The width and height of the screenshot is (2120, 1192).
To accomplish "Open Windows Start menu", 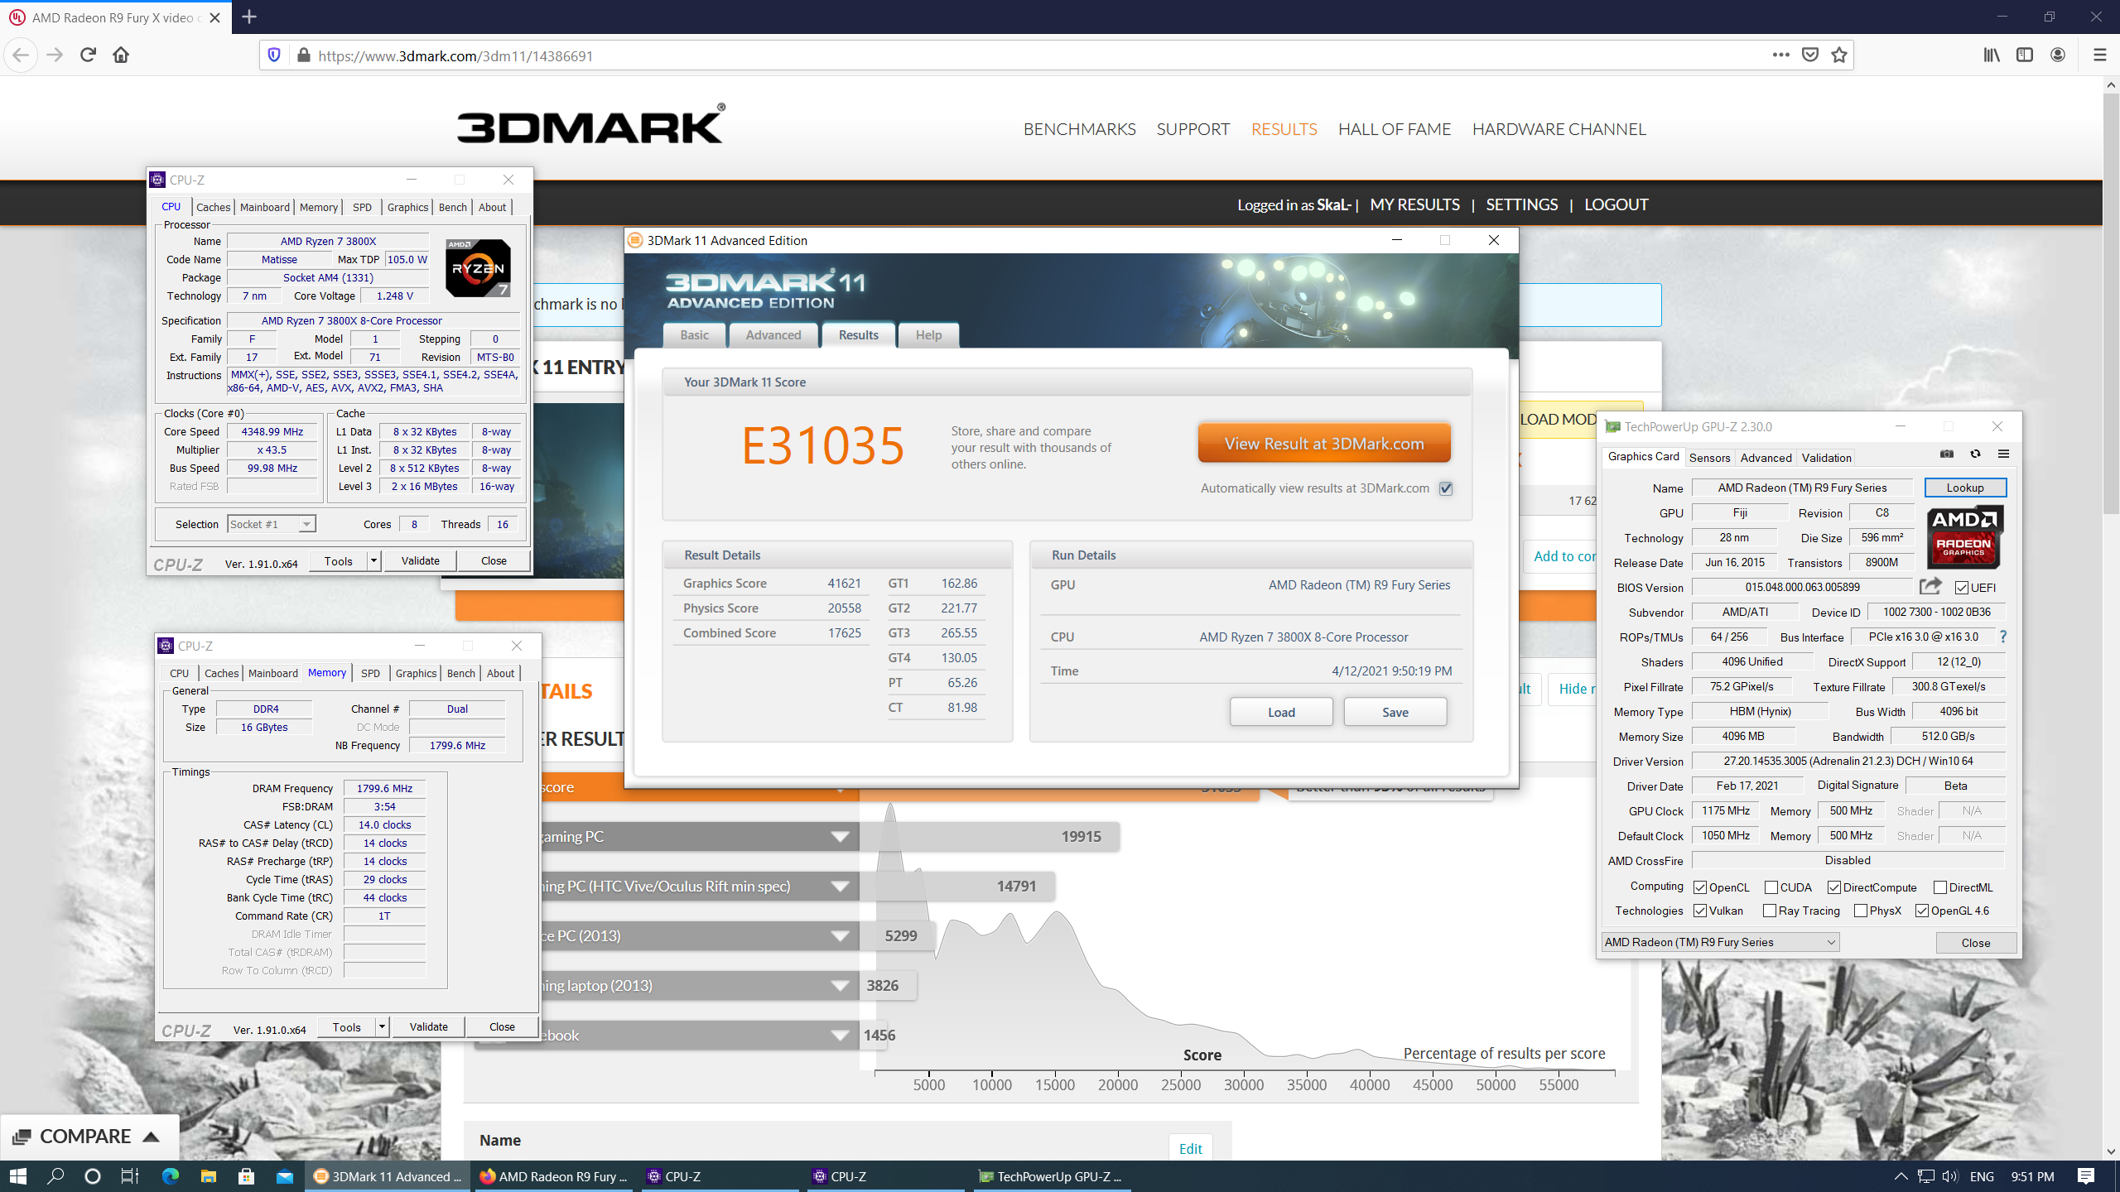I will click(18, 1176).
